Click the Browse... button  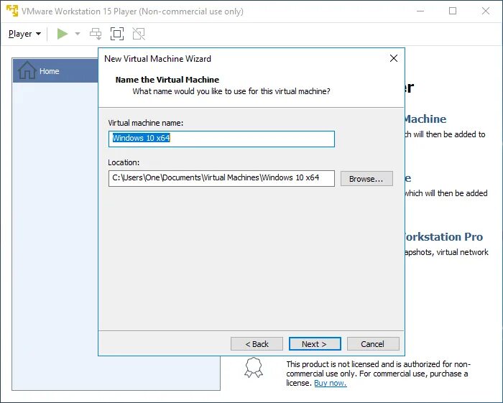[366, 179]
